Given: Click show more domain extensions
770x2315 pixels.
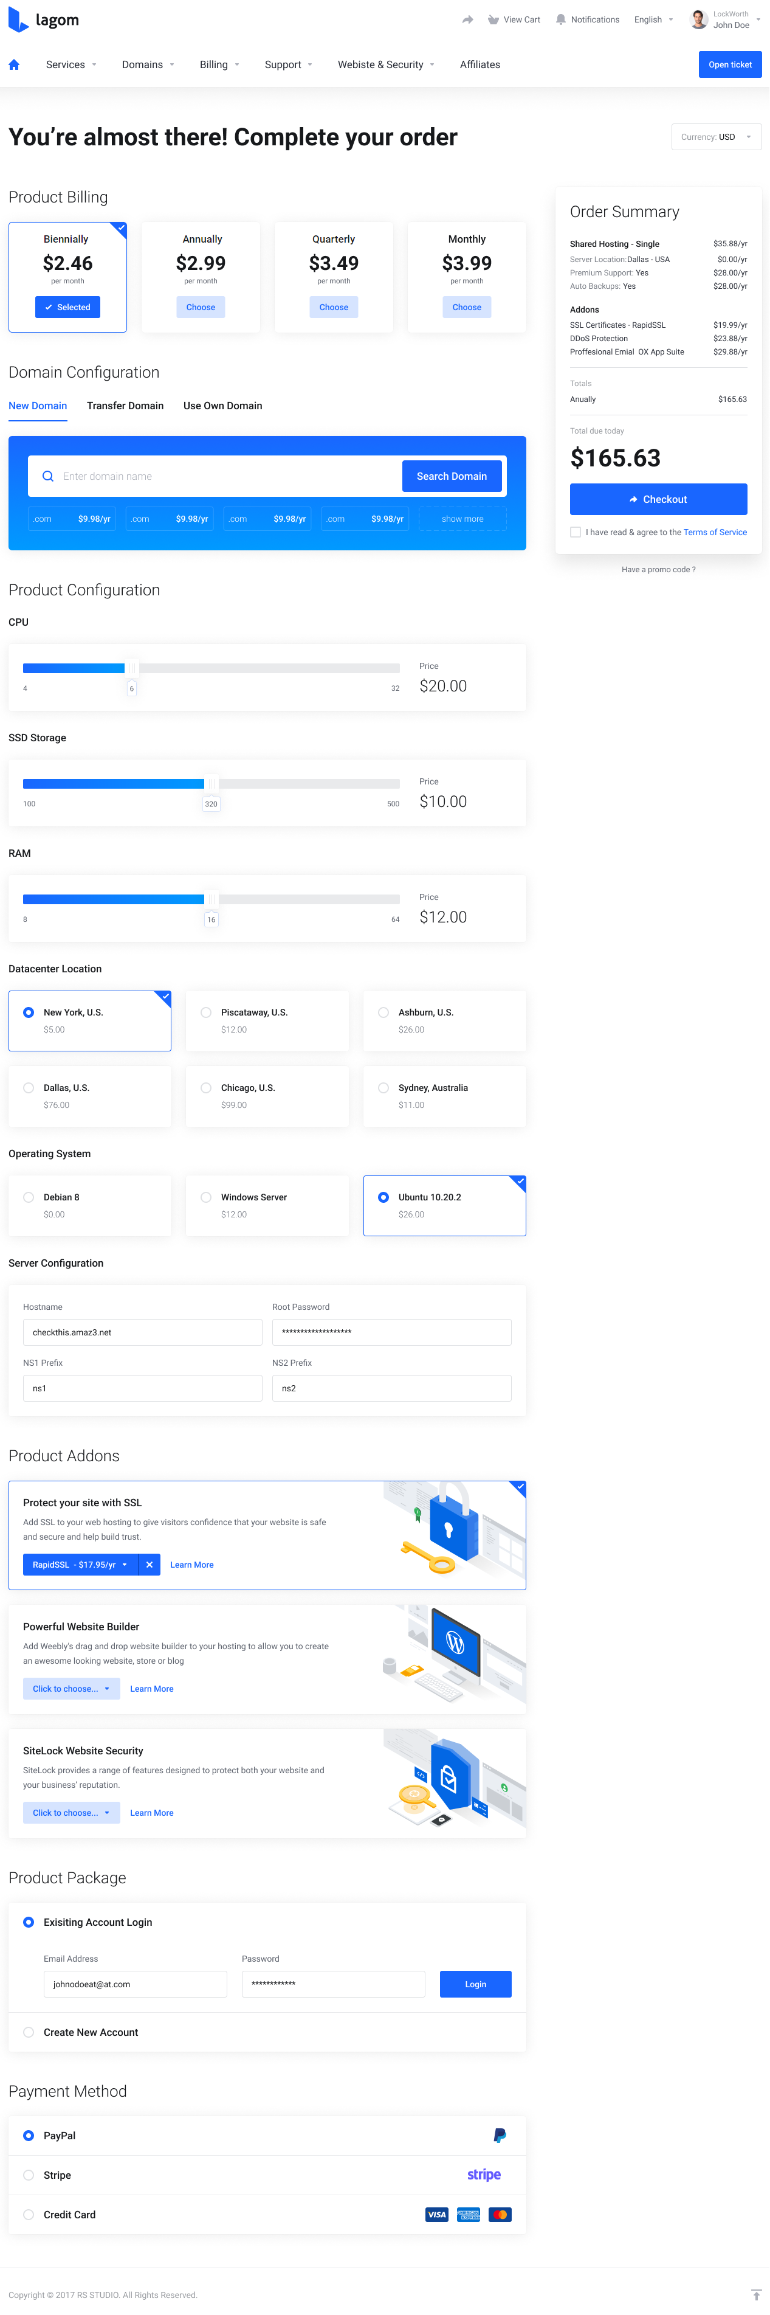Looking at the screenshot, I should coord(462,519).
